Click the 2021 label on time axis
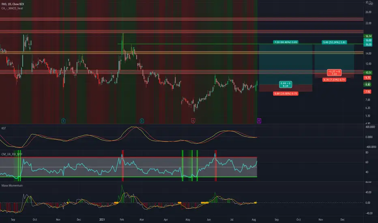Screen dimensions: 378x223 point(102,220)
